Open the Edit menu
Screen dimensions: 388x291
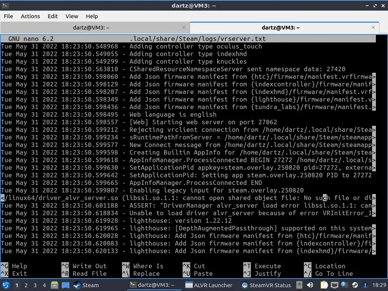pyautogui.click(x=52, y=16)
